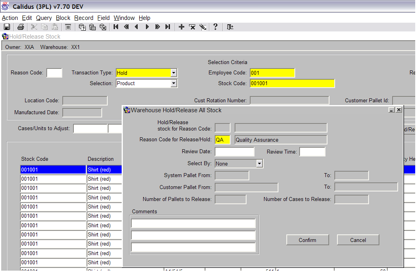Jump to the last record icon
This screenshot has width=418, height=279.
coord(168,27)
